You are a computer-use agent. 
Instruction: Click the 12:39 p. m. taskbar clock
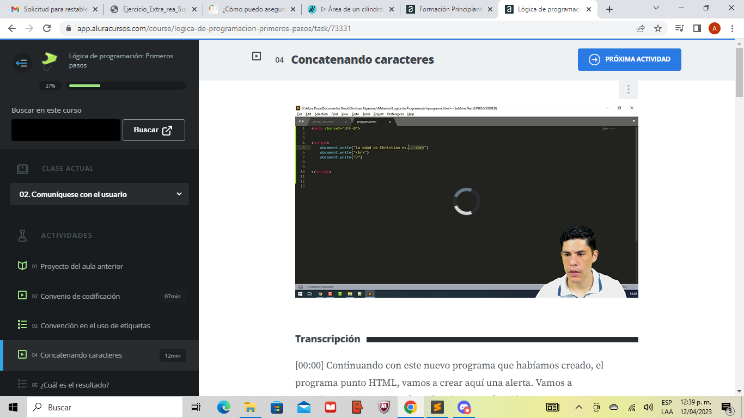(696, 407)
